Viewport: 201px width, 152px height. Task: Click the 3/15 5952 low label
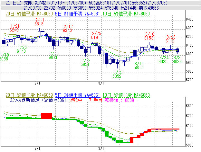139,66
